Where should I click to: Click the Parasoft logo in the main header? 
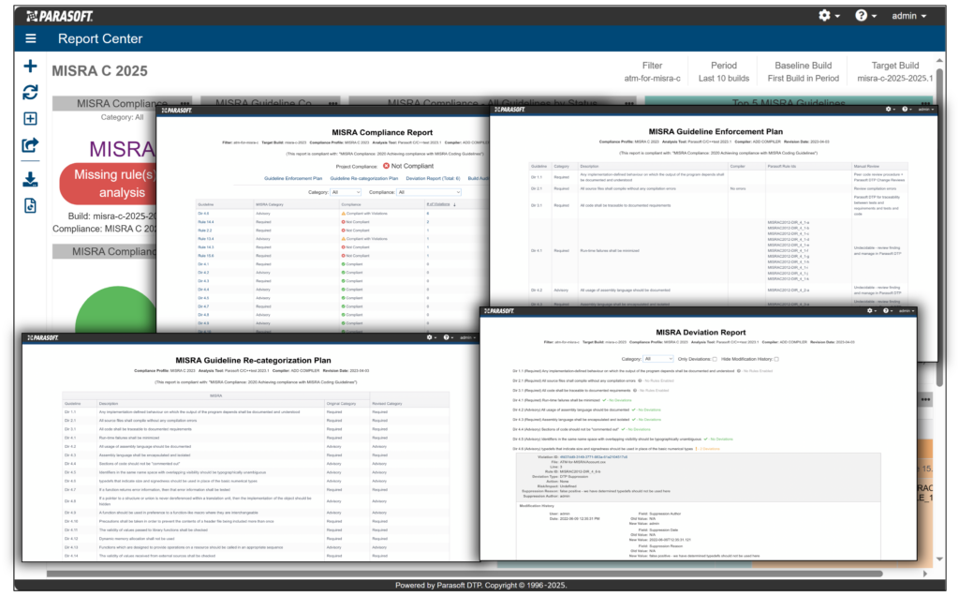[59, 16]
